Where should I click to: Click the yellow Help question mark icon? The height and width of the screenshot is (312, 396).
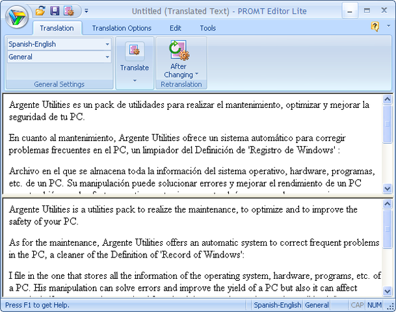pos(375,26)
